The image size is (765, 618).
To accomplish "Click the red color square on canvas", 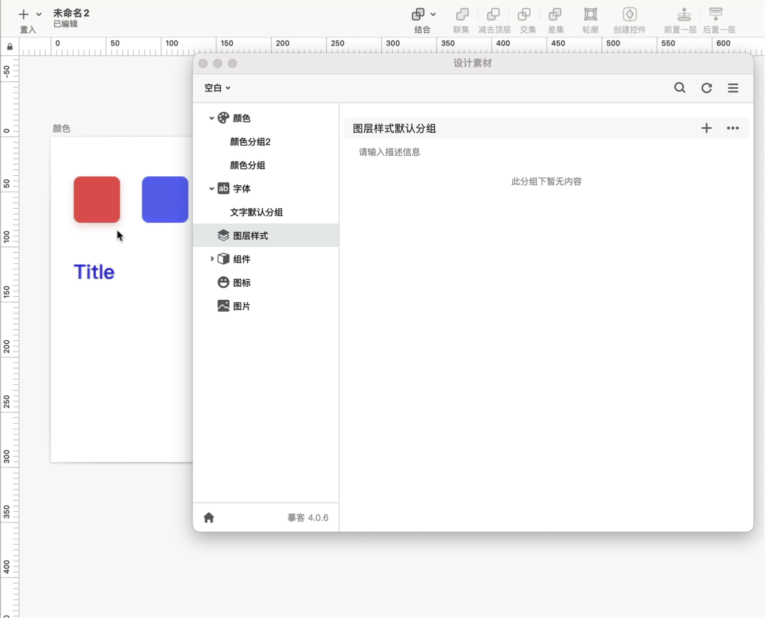I will click(97, 199).
